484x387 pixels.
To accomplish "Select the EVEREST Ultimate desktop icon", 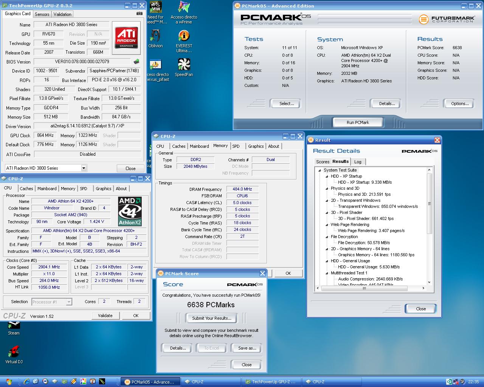I will click(184, 42).
